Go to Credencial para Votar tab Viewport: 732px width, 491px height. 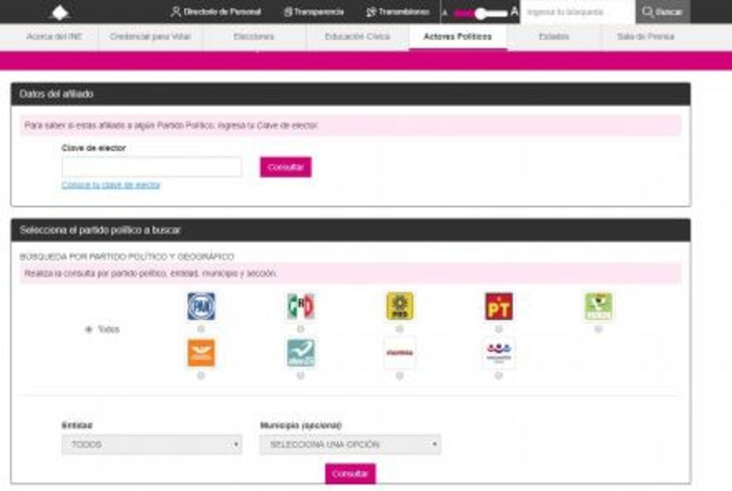pyautogui.click(x=151, y=37)
